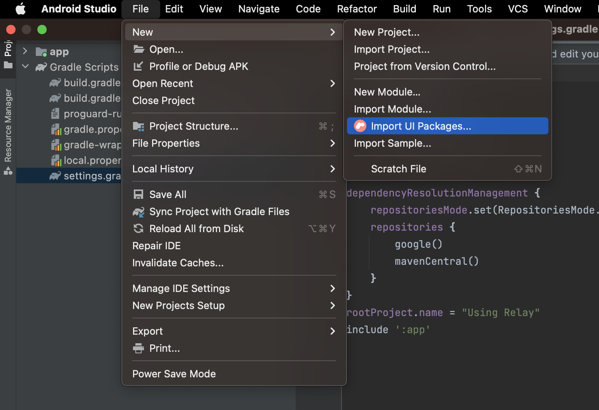Open the VCS menu
Image resolution: width=599 pixels, height=410 pixels.
[518, 9]
